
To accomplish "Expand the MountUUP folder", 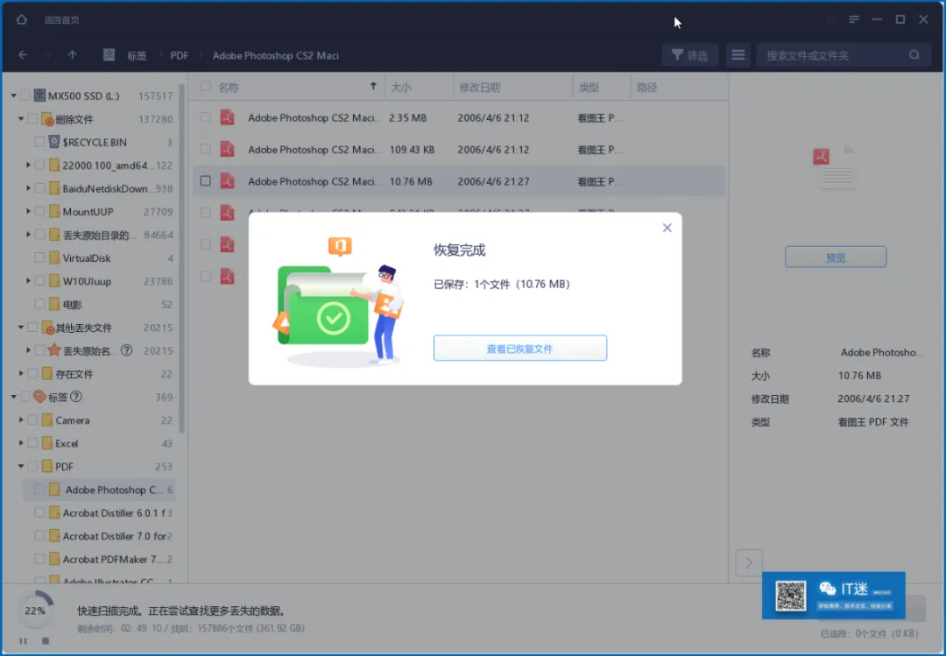I will (x=28, y=211).
